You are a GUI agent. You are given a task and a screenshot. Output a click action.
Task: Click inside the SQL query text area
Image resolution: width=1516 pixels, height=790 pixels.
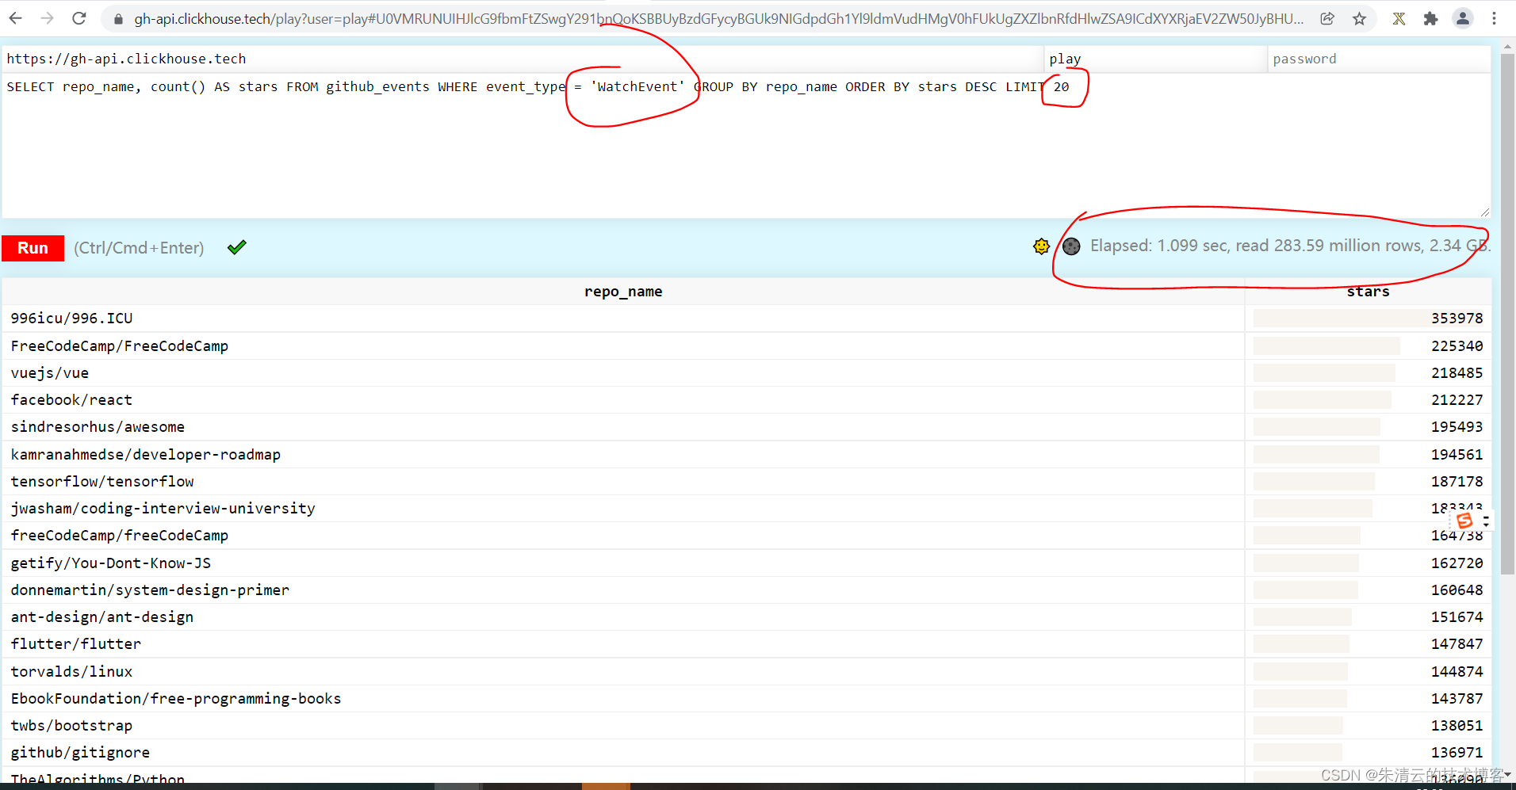(x=746, y=147)
